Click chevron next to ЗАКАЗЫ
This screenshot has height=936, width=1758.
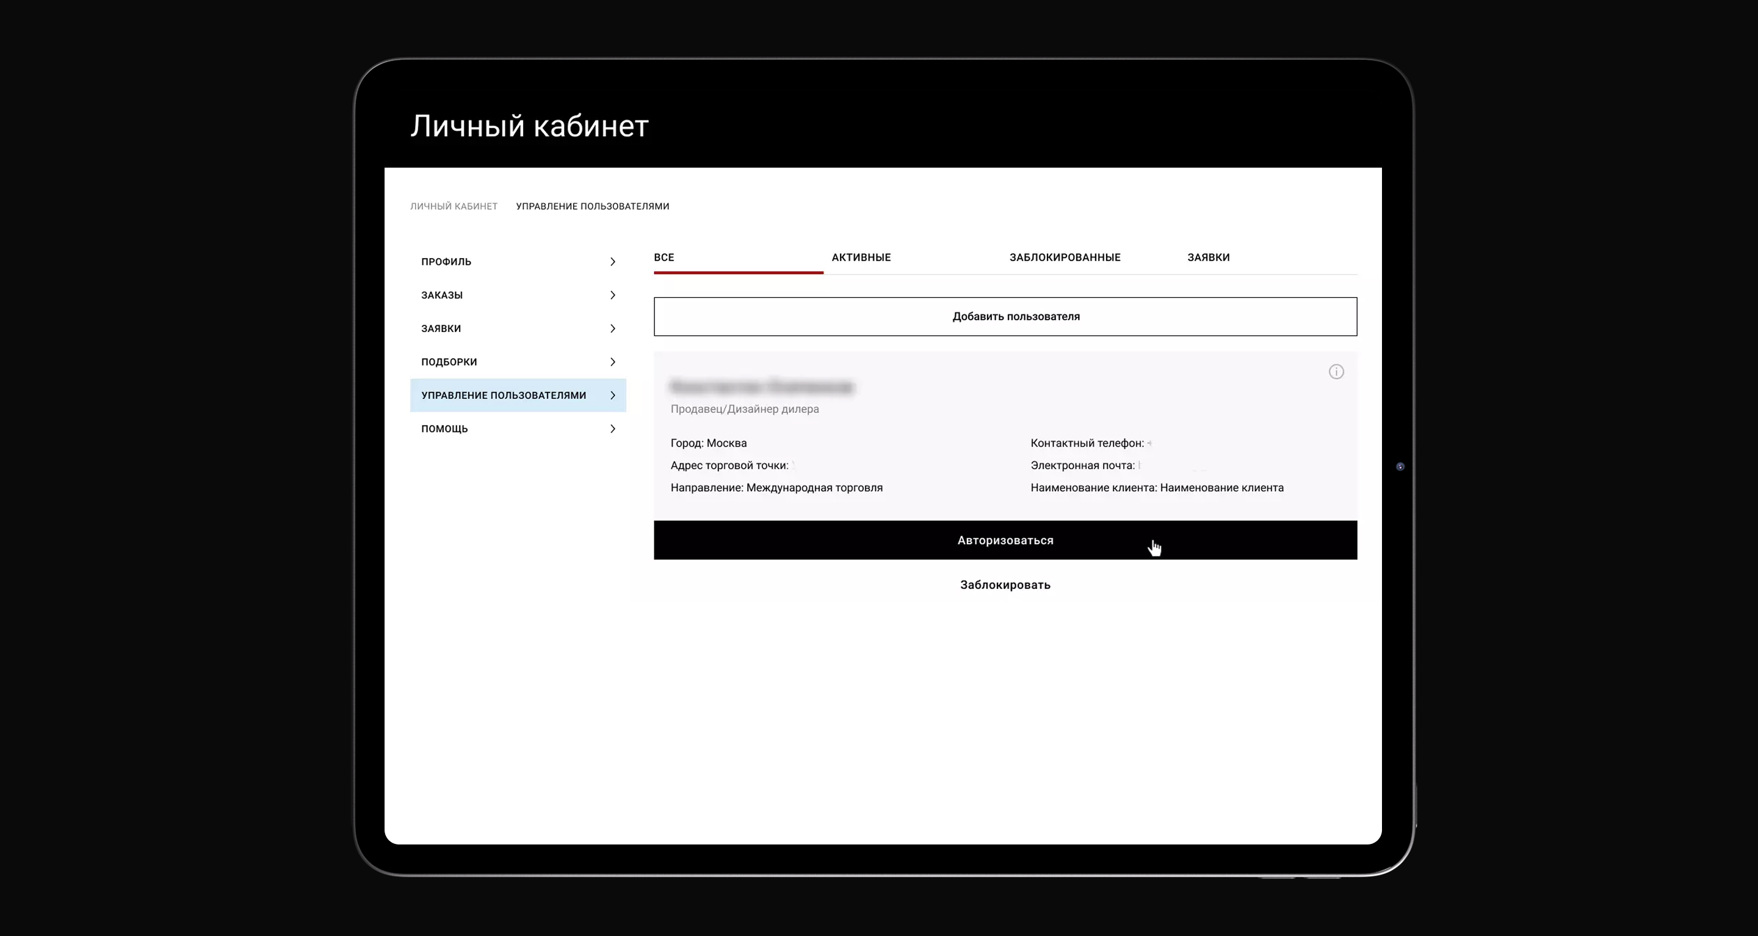point(612,295)
